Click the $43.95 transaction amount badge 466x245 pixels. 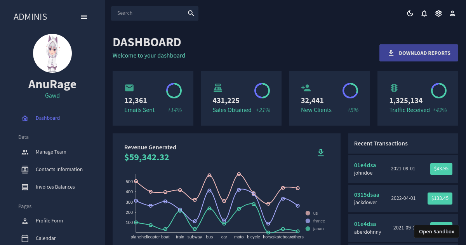point(441,169)
